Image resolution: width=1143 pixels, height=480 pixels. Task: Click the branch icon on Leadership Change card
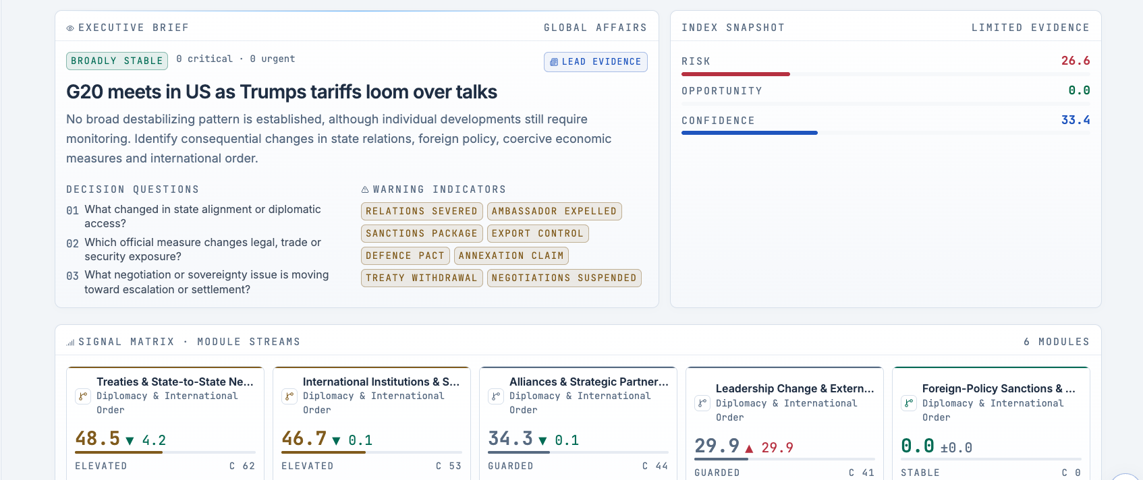point(702,403)
